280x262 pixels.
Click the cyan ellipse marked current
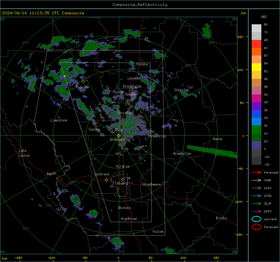click(x=256, y=219)
